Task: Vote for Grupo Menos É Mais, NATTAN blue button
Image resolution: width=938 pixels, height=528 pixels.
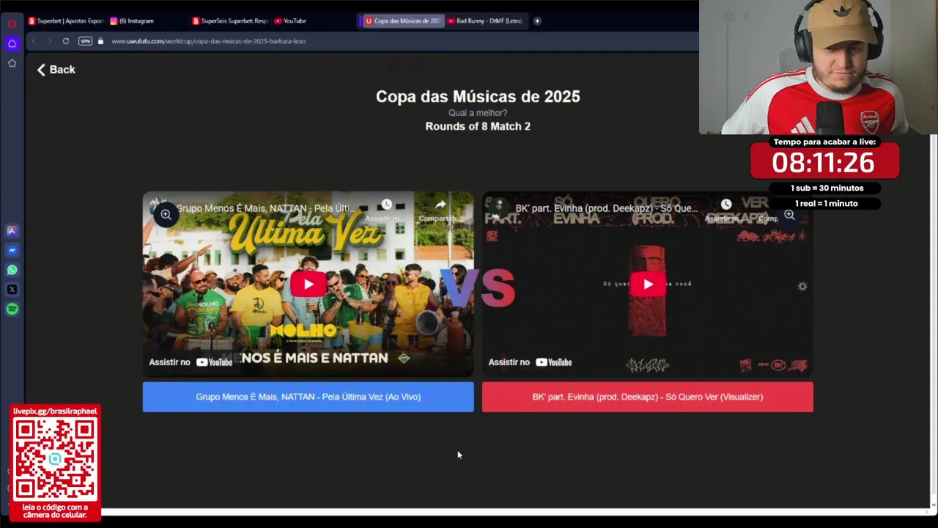Action: [308, 397]
